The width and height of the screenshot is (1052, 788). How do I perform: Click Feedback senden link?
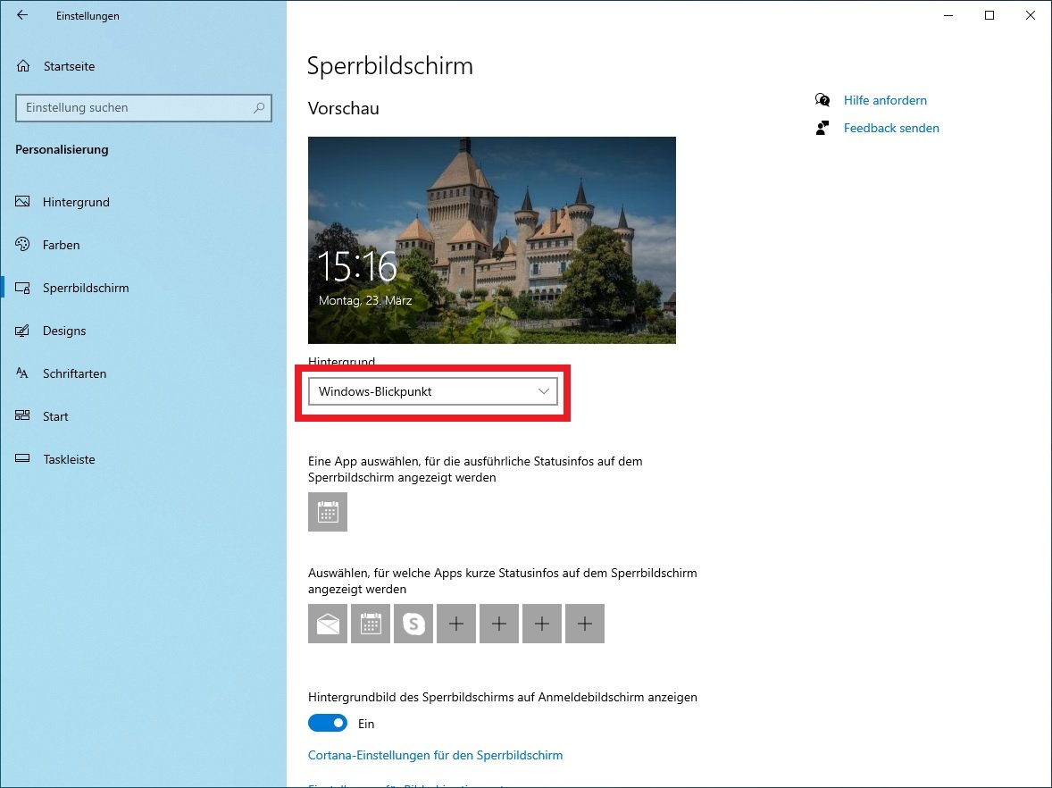891,128
